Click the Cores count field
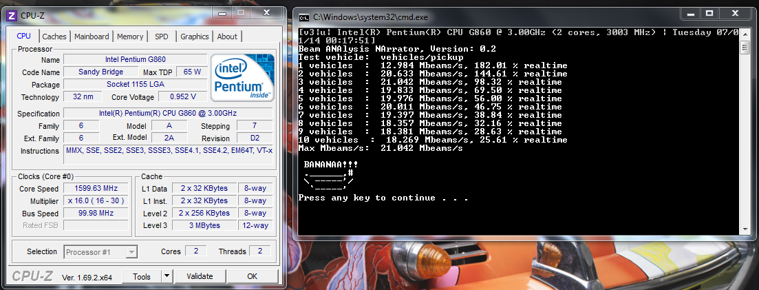 [x=196, y=251]
